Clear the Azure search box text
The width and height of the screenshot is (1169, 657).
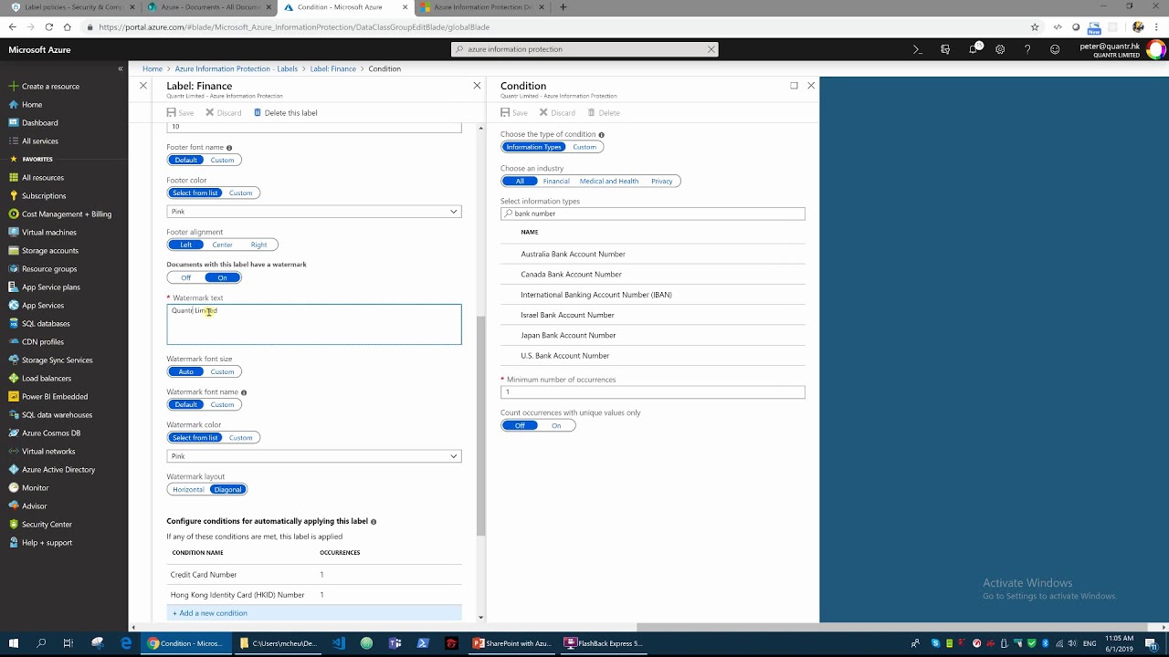(x=711, y=49)
